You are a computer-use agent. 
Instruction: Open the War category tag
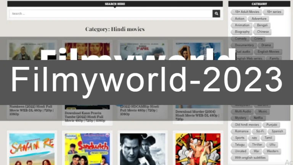(x=256, y=151)
